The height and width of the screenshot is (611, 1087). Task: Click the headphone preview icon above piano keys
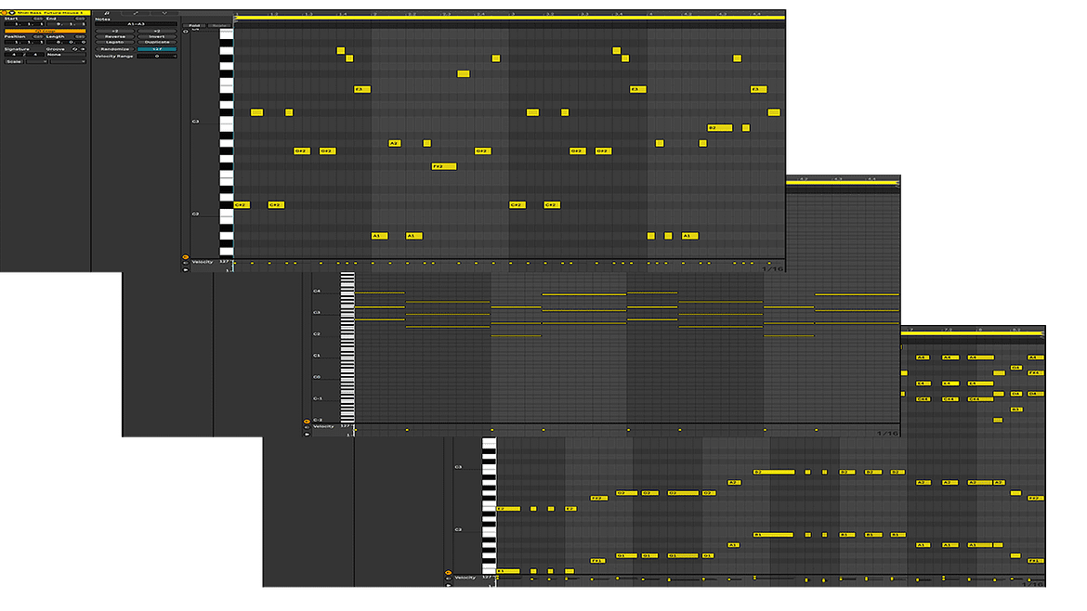click(185, 31)
